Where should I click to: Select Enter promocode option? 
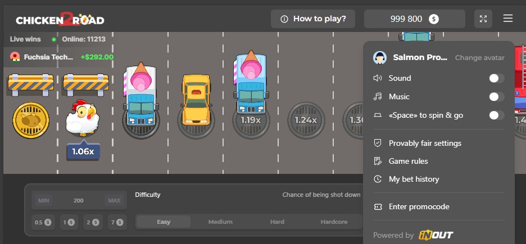click(x=419, y=206)
